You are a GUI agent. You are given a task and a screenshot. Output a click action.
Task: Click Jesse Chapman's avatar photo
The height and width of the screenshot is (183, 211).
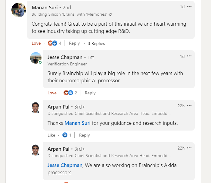(x=36, y=58)
